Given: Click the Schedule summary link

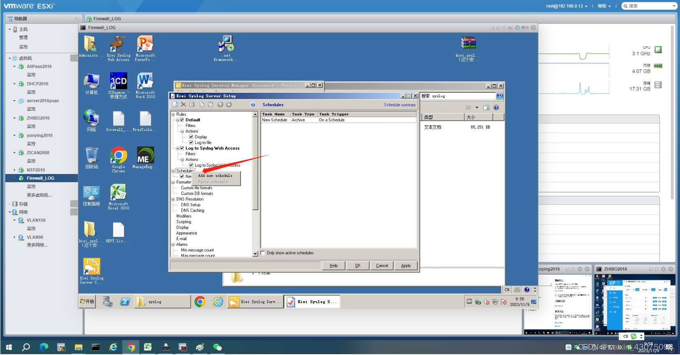Looking at the screenshot, I should point(400,105).
